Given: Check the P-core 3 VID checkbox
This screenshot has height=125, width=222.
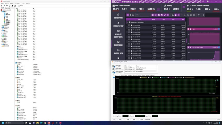Looking at the screenshot, I should [129, 32].
